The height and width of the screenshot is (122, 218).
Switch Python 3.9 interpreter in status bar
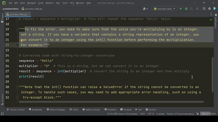[181, 114]
